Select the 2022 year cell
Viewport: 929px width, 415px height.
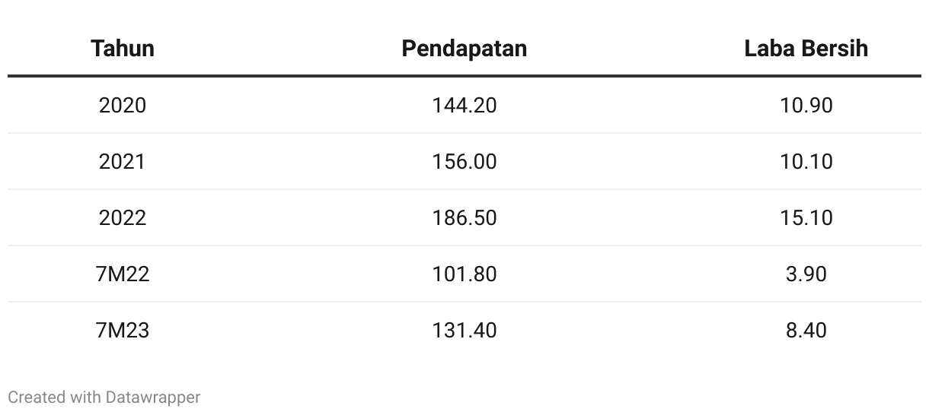(x=123, y=217)
